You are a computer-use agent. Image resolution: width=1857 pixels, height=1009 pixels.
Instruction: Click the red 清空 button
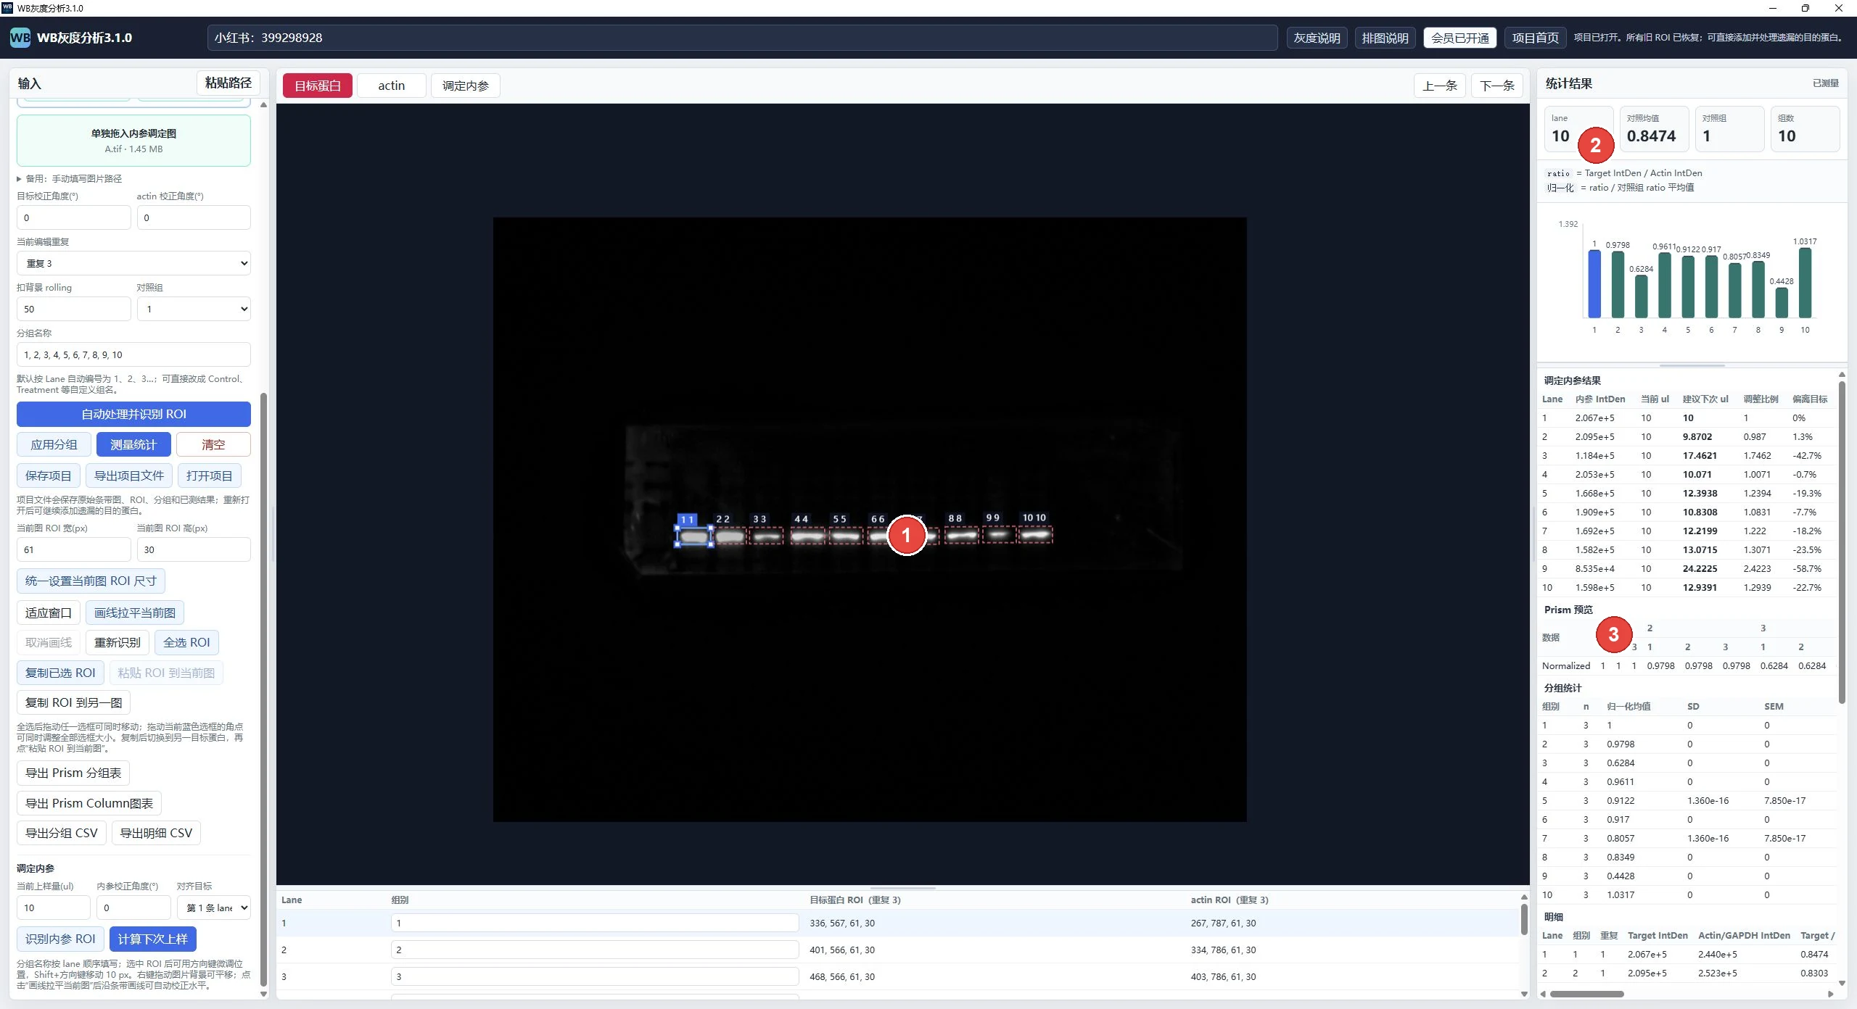213,444
